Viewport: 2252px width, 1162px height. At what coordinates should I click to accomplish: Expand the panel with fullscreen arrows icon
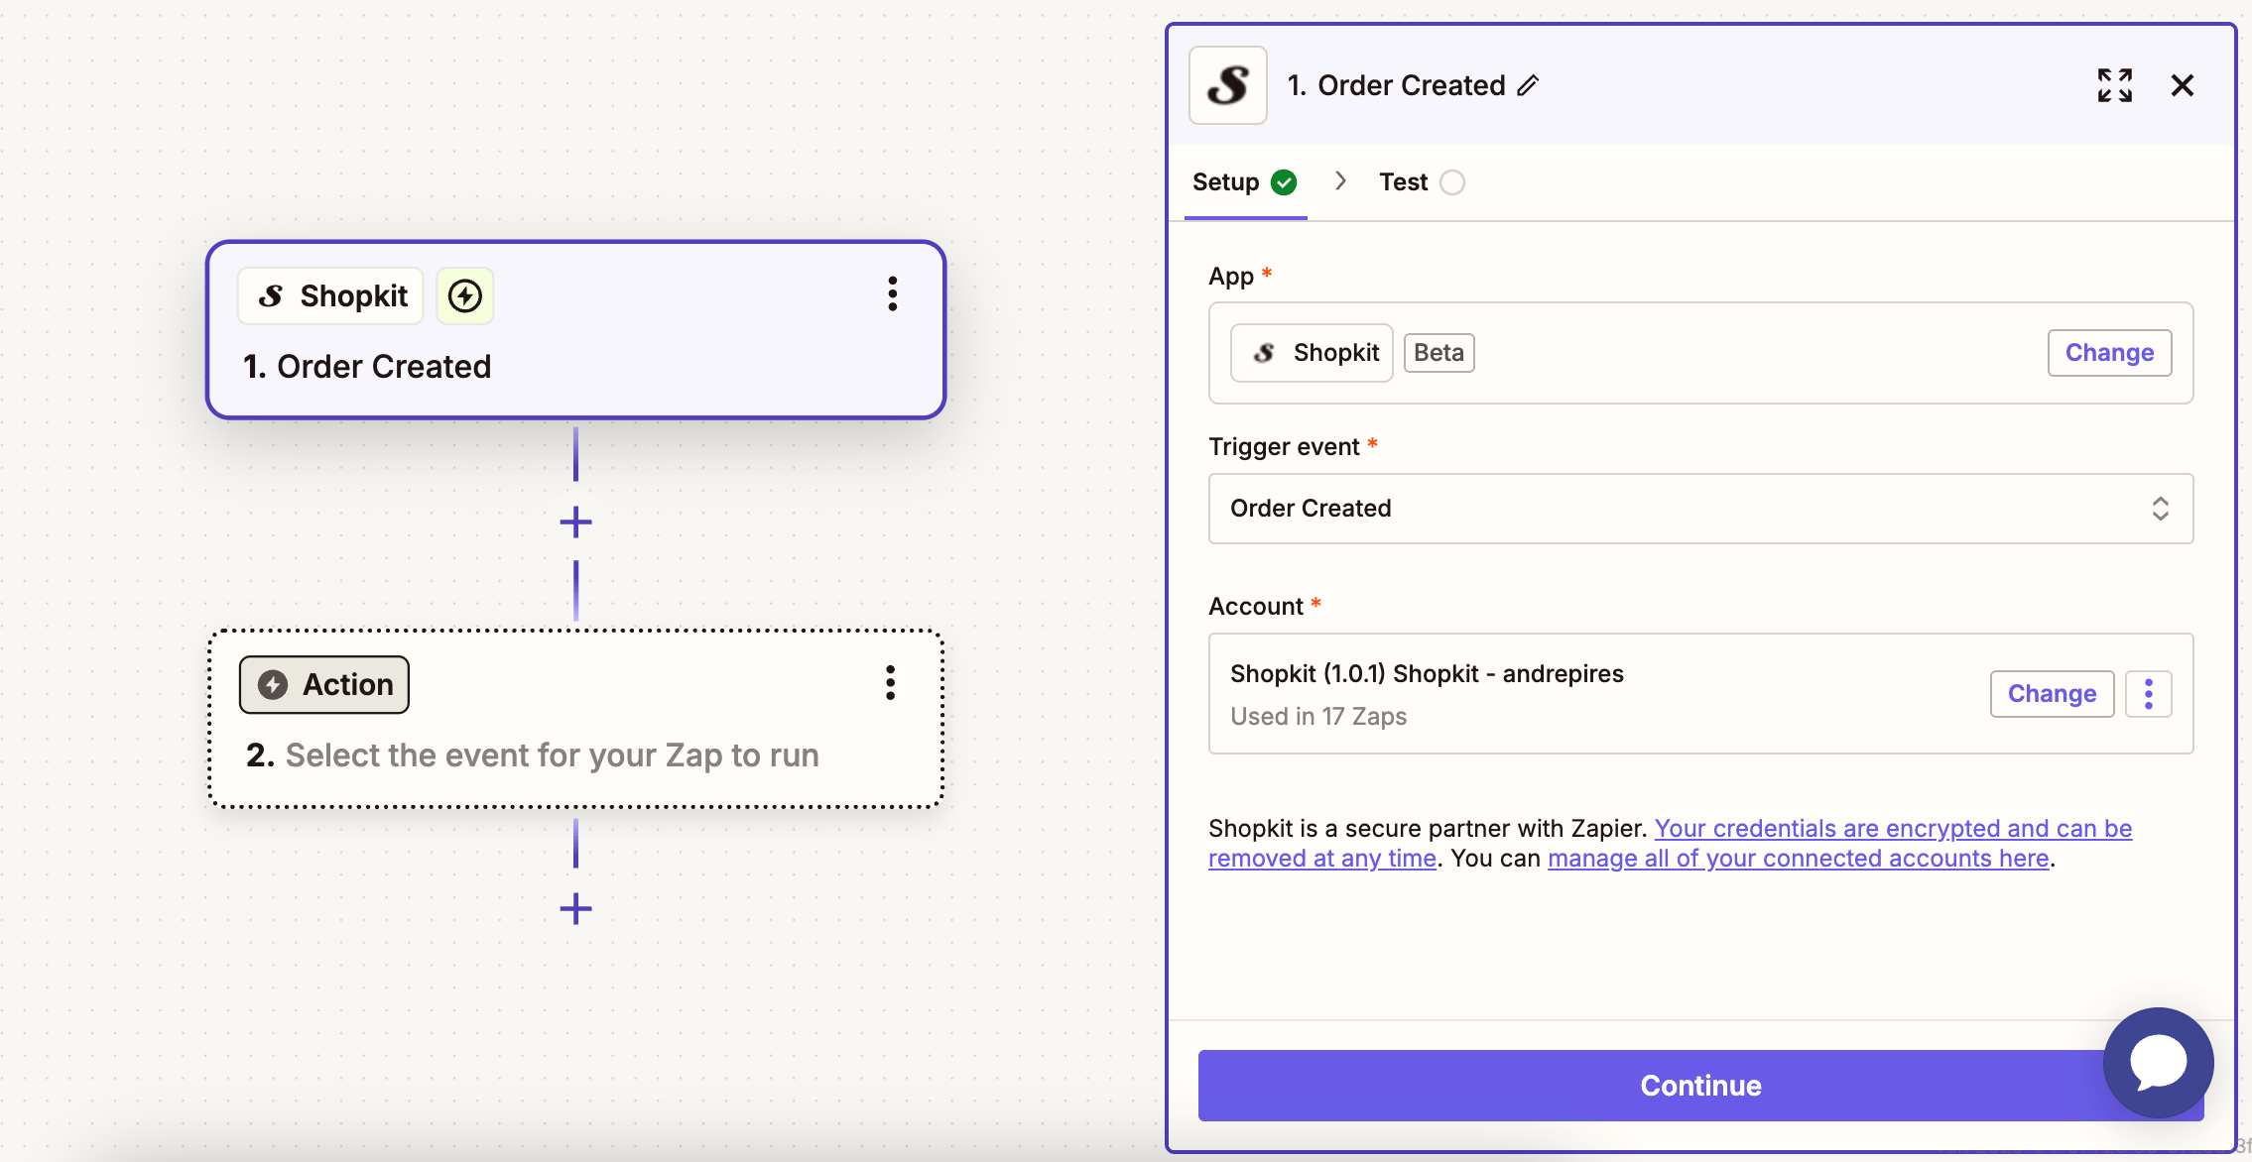tap(2114, 86)
